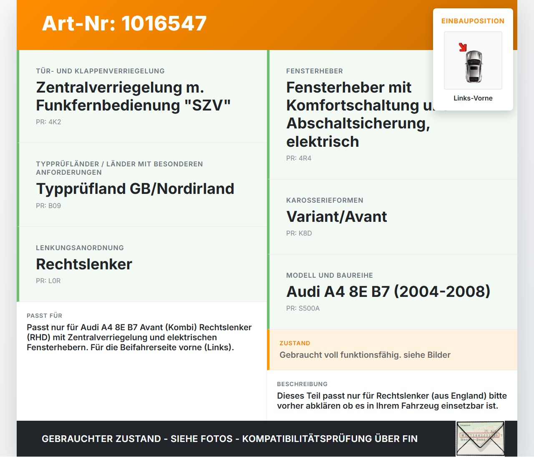This screenshot has width=534, height=457.
Task: Click the MODELL UND BAUREIHE label
Action: [330, 275]
